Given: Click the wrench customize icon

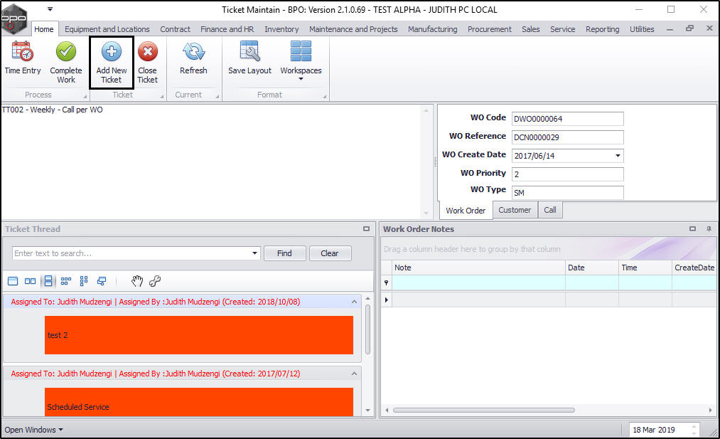Looking at the screenshot, I should (x=155, y=281).
